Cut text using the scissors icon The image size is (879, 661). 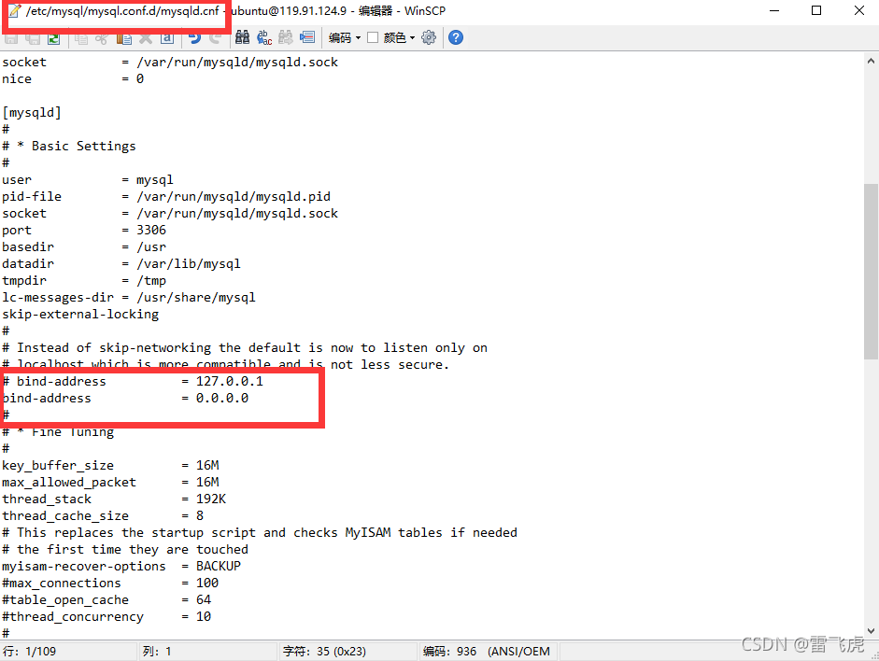tap(103, 37)
